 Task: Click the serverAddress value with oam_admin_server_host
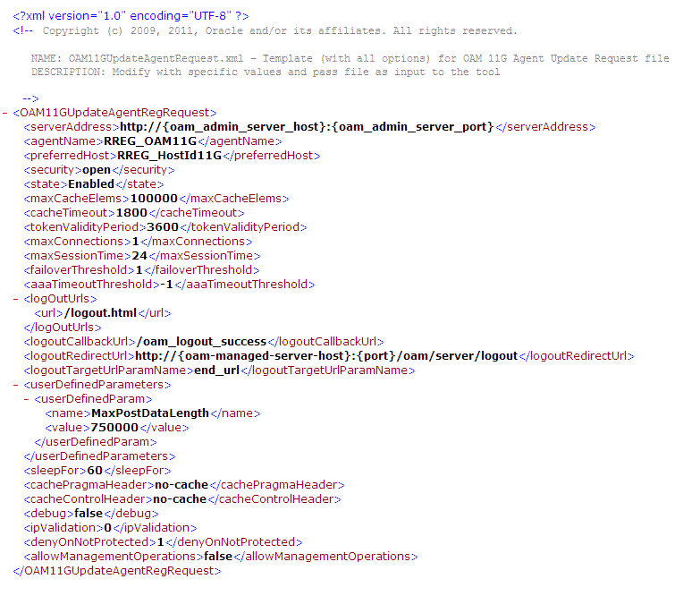point(307,127)
